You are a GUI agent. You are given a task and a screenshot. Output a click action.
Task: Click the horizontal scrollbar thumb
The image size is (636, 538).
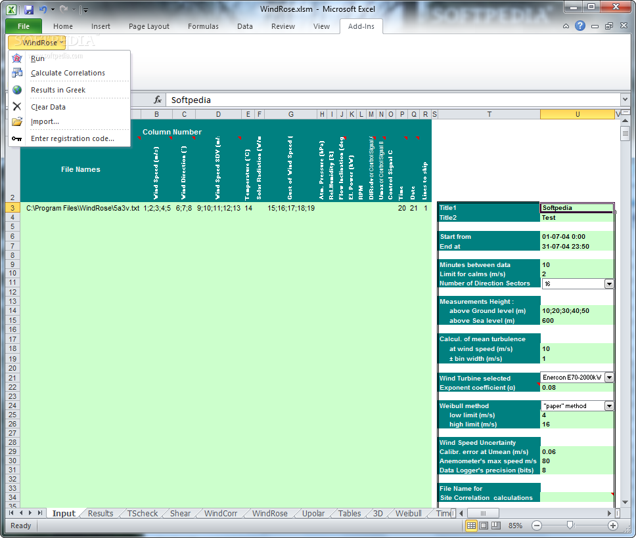pyautogui.click(x=483, y=513)
